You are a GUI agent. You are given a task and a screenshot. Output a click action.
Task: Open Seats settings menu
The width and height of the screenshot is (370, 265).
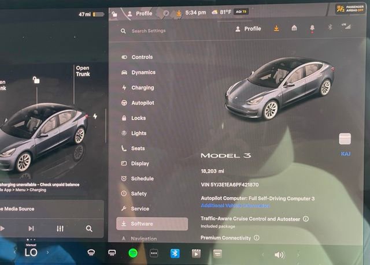click(133, 148)
